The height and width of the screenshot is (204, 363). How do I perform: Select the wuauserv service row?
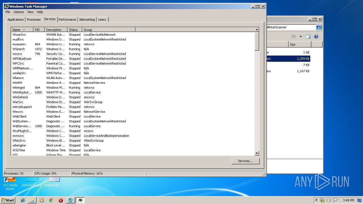[133, 44]
